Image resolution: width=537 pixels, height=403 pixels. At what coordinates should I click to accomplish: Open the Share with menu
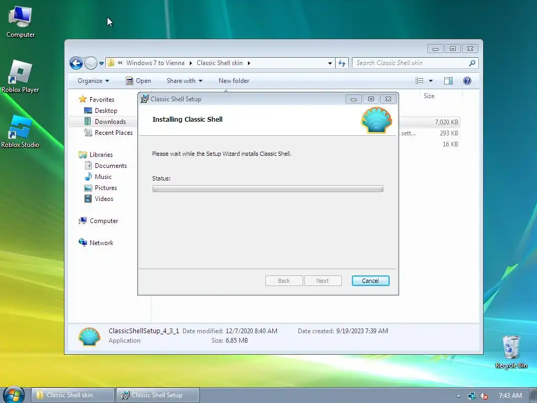click(x=184, y=80)
